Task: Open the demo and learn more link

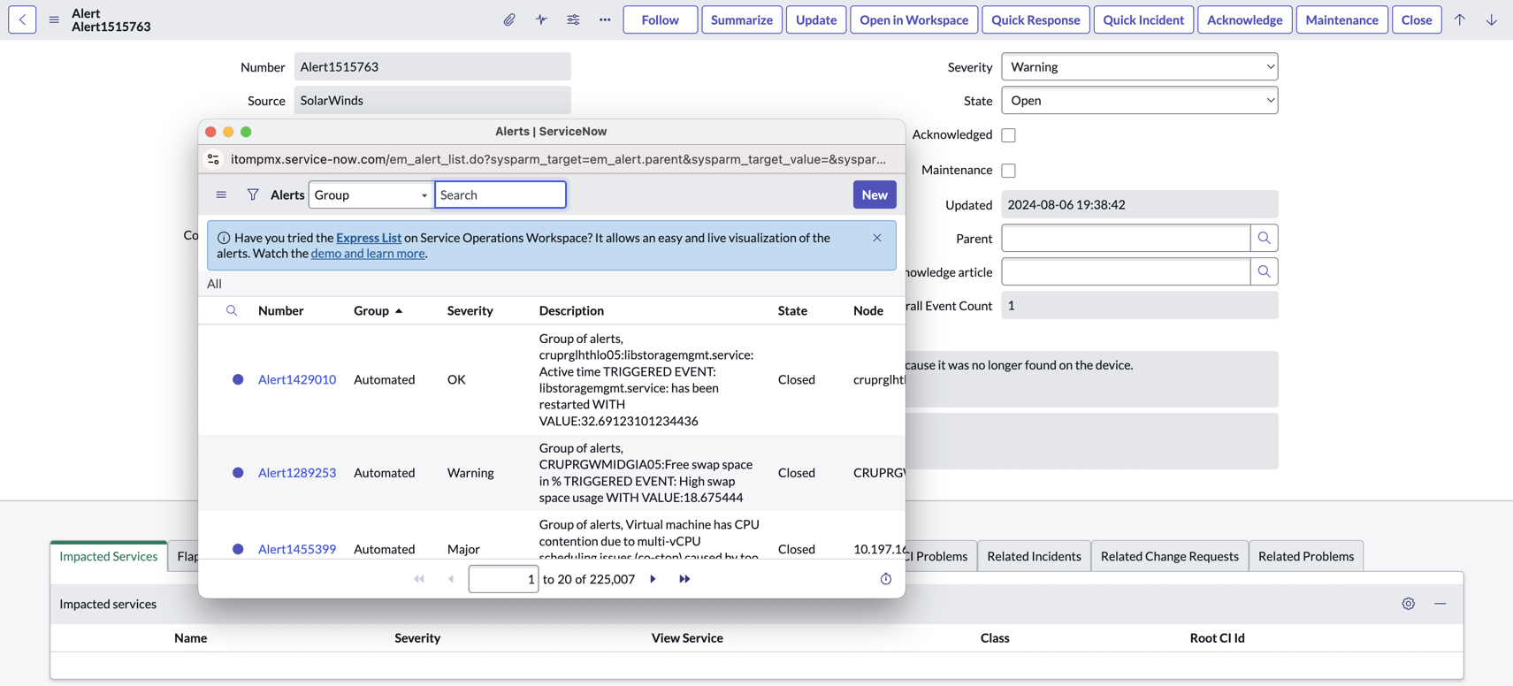Action: pos(368,254)
